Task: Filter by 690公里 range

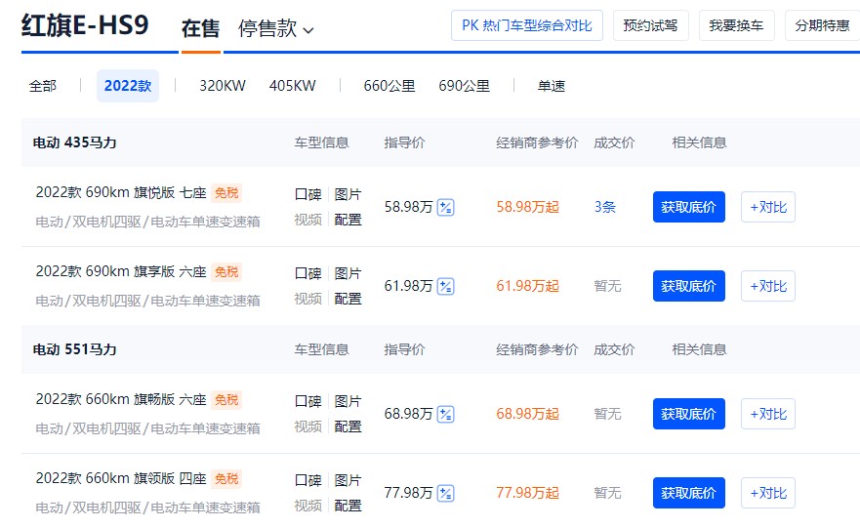Action: [464, 86]
